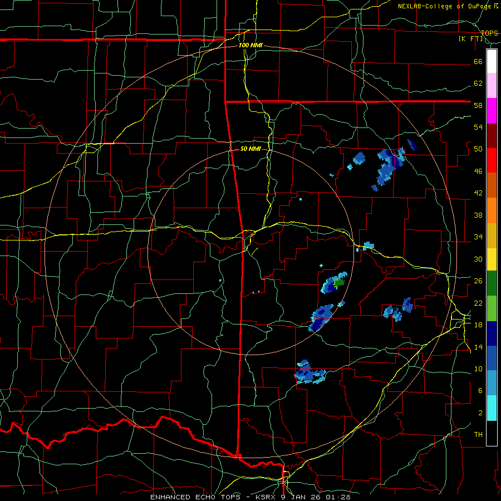Screen dimensions: 501x501
Task: Pick the bright red legend swatch
Action: pos(492,160)
